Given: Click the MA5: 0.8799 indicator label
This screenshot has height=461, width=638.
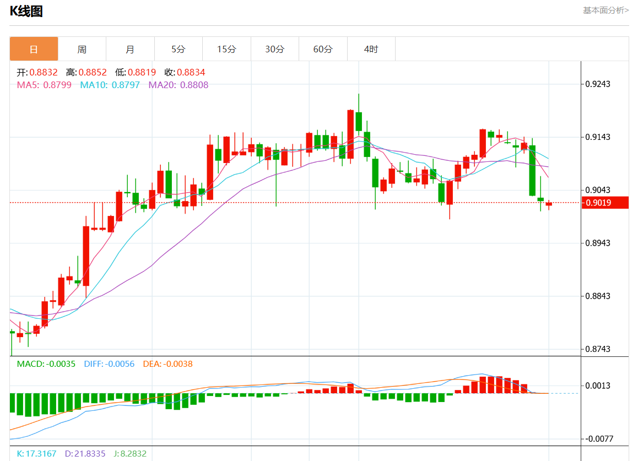Looking at the screenshot, I should 44,85.
